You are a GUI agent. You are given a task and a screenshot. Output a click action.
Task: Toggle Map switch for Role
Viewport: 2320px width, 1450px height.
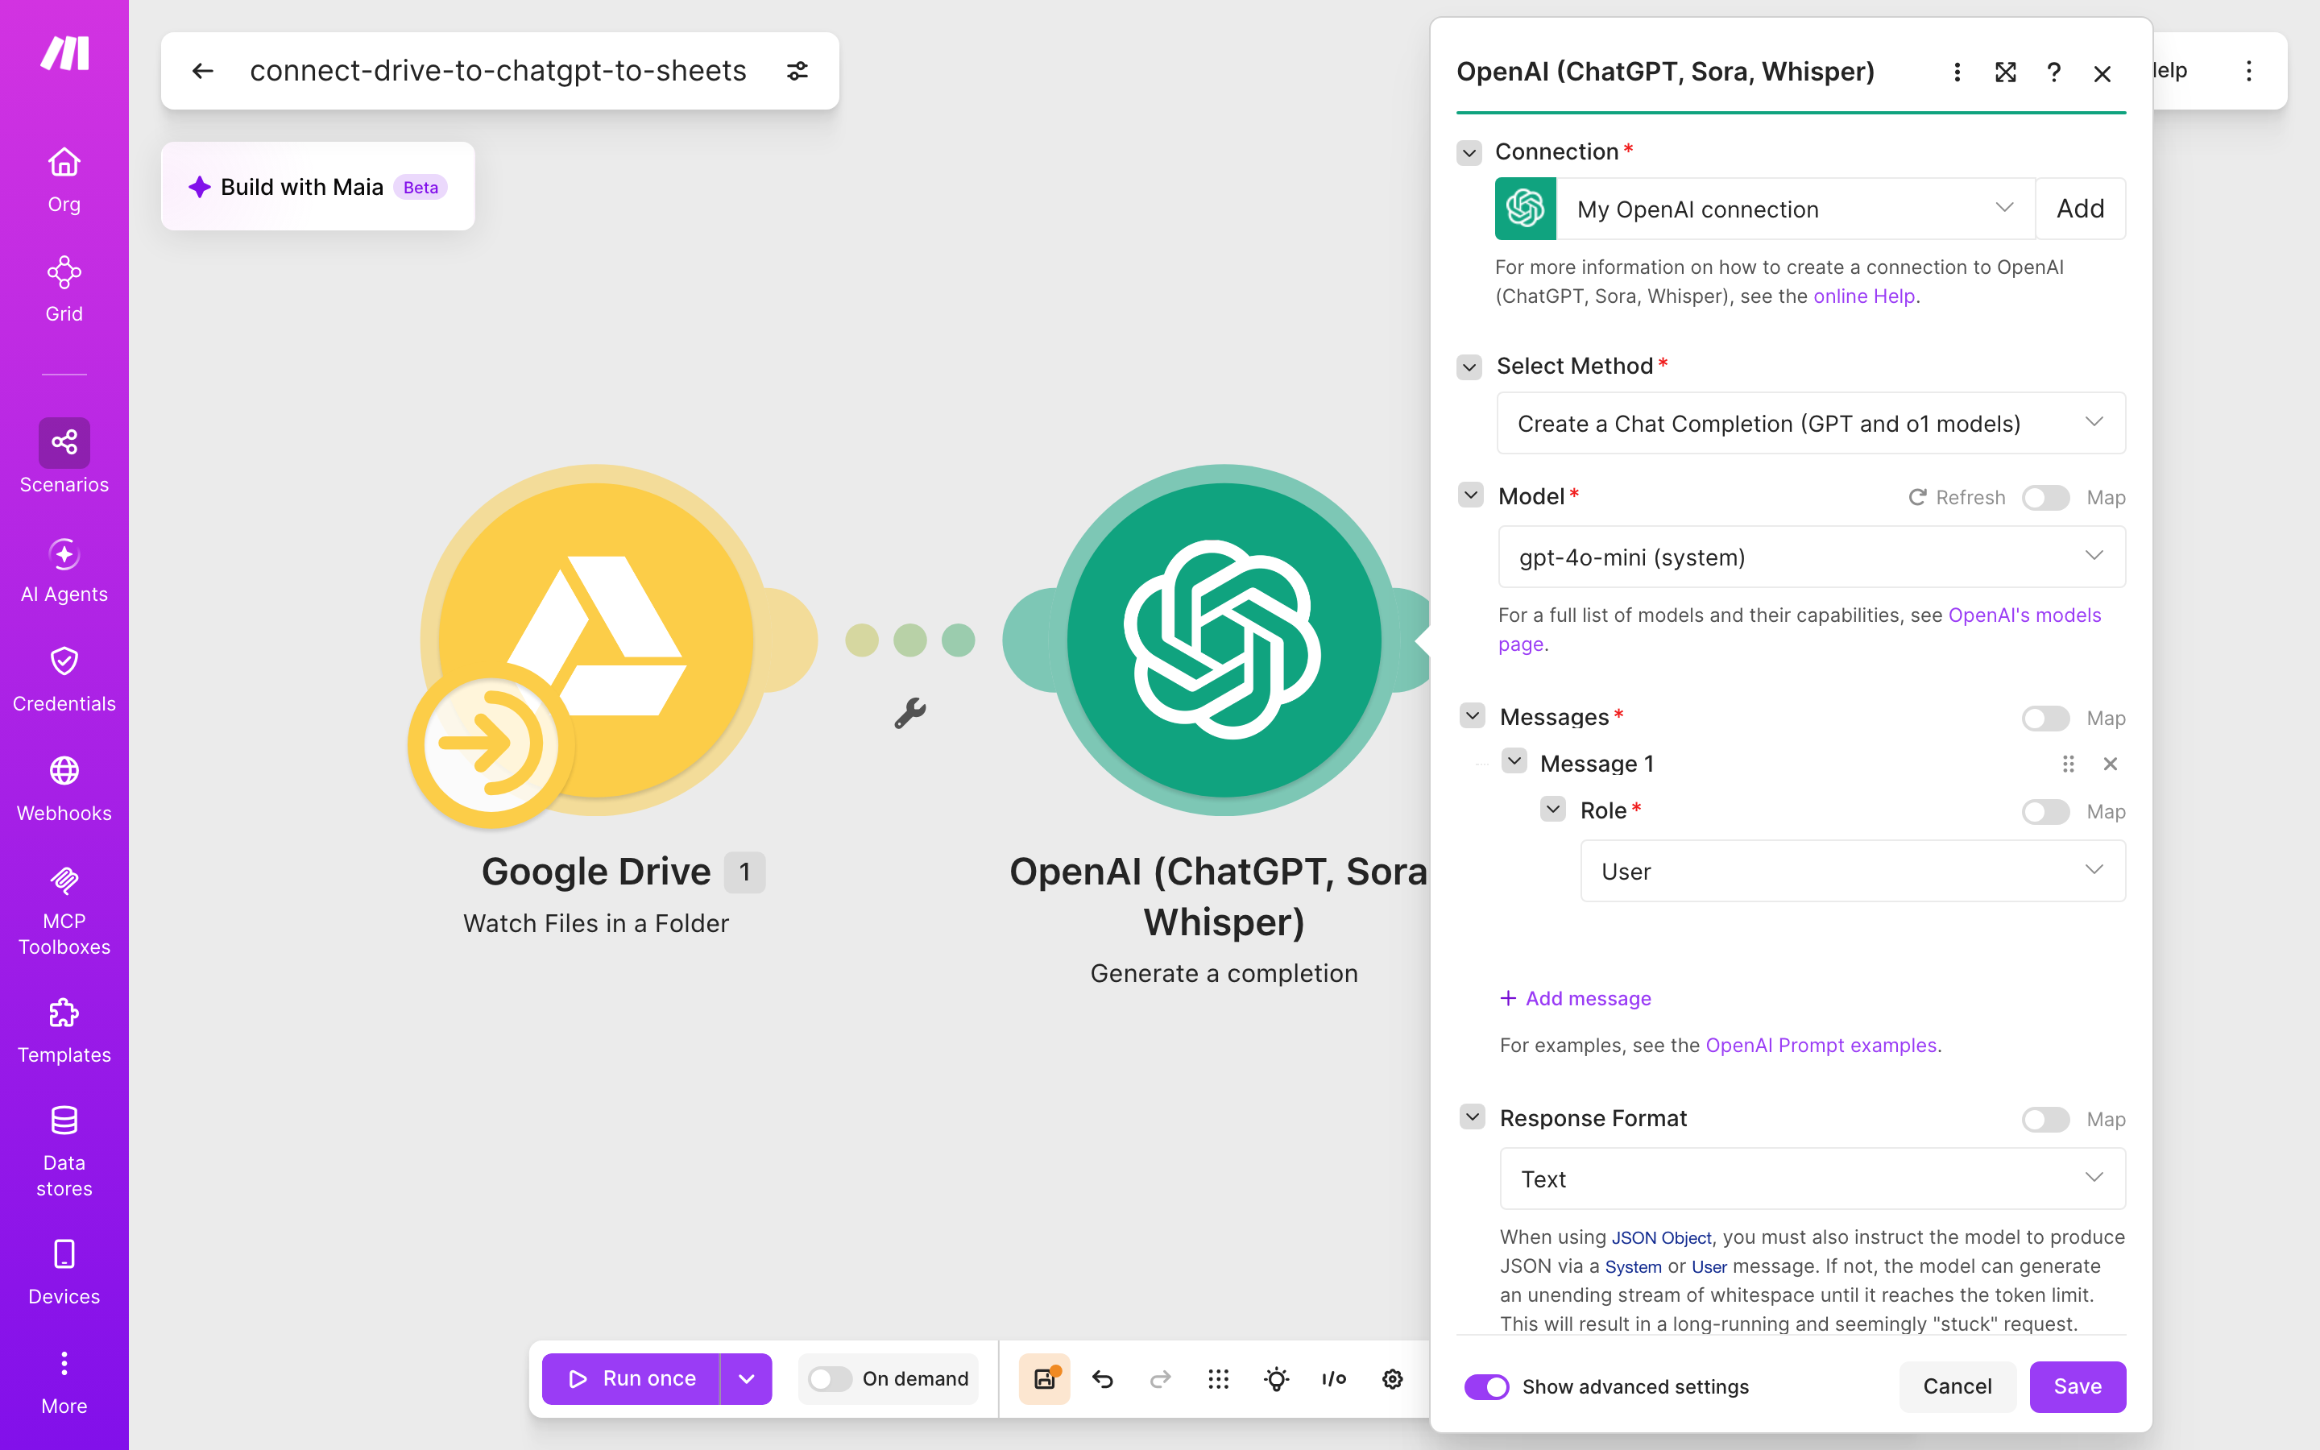tap(2046, 811)
